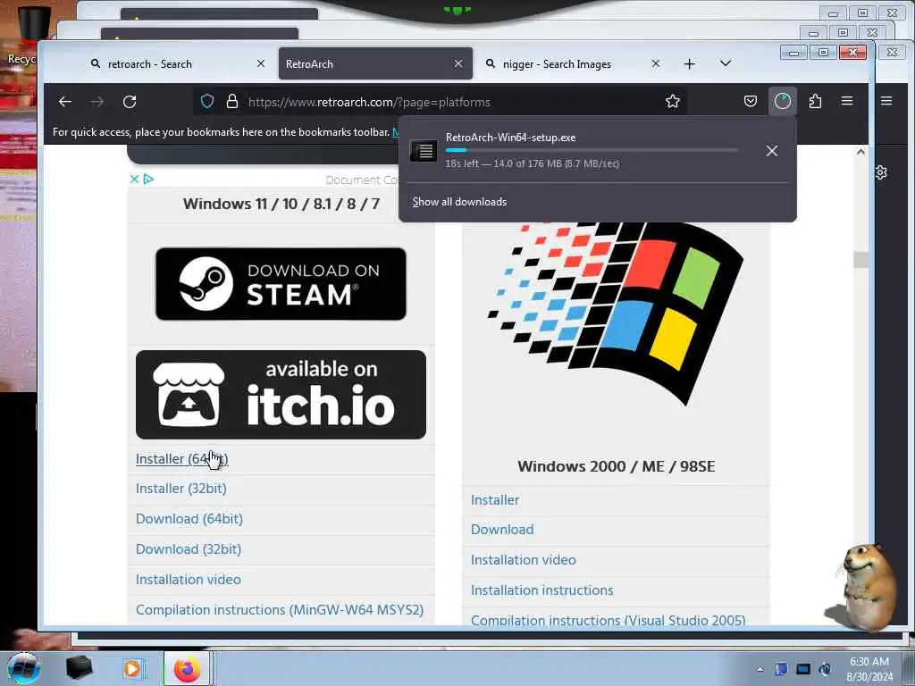The width and height of the screenshot is (915, 686).
Task: Click the monitor tray icon
Action: [803, 669]
